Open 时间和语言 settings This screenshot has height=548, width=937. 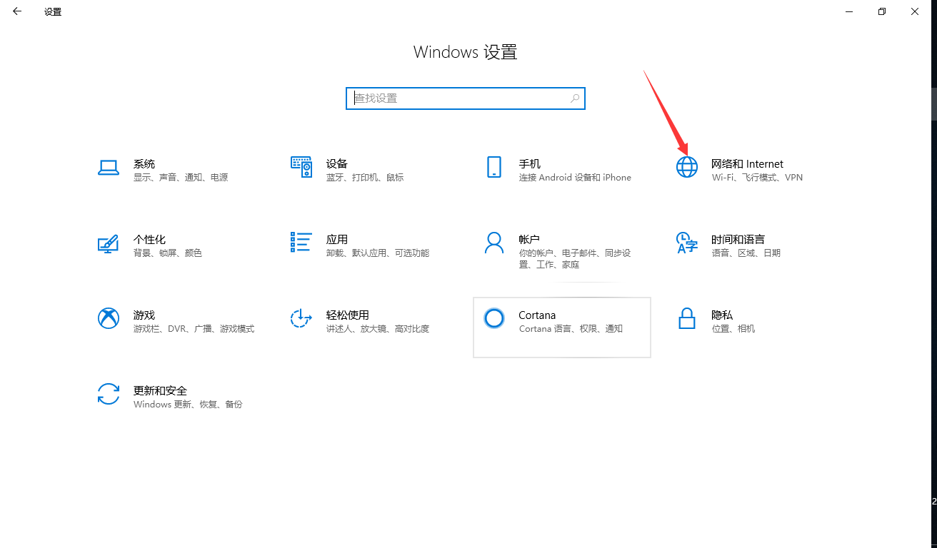738,240
